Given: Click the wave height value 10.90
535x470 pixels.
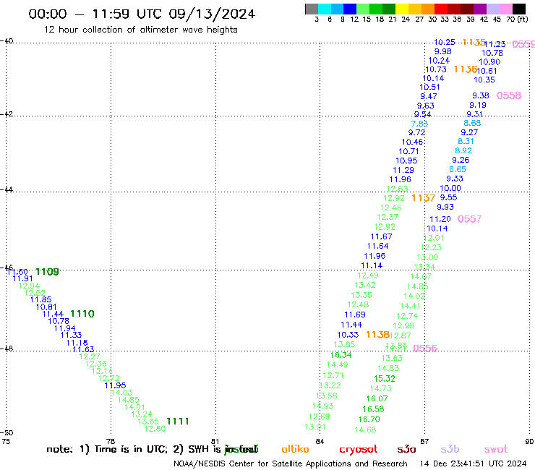Looking at the screenshot, I should [489, 62].
